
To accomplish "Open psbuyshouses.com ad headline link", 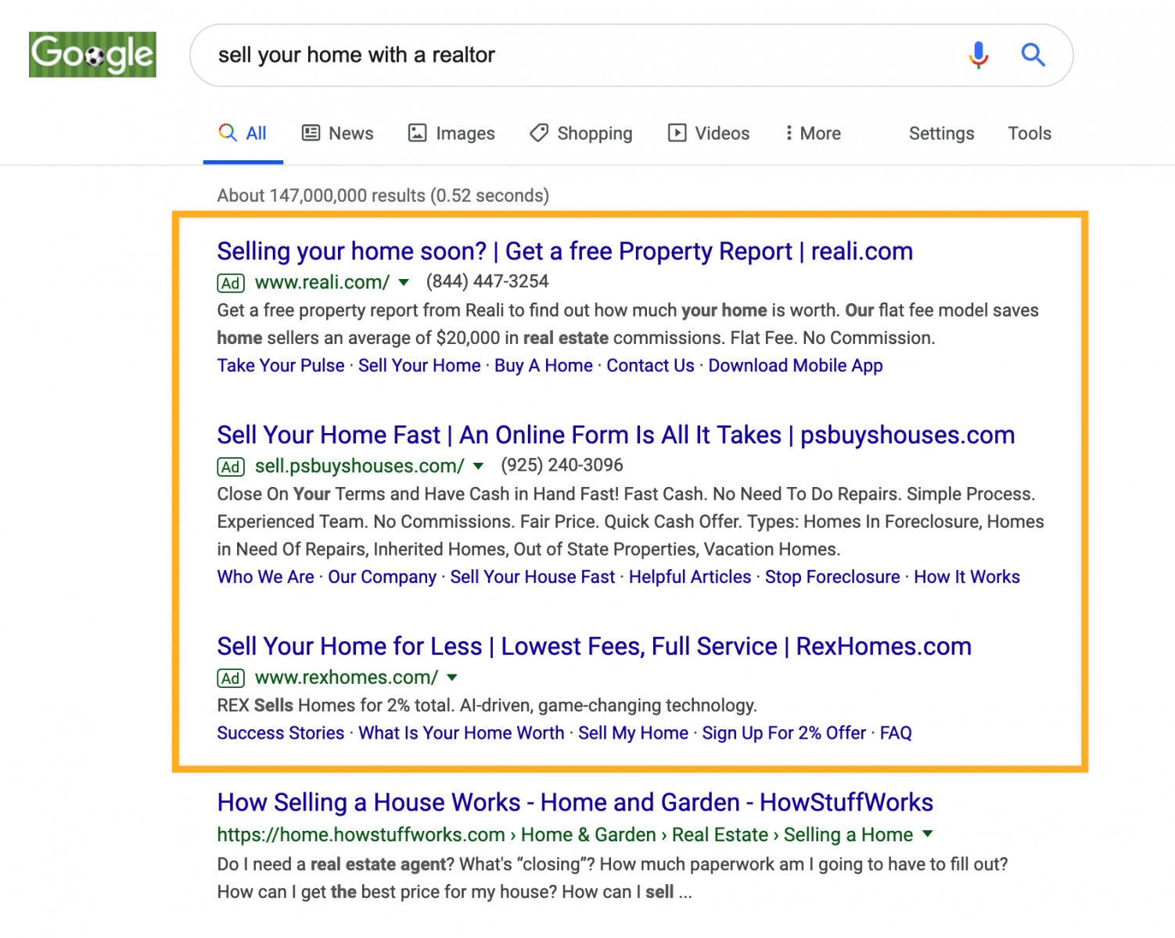I will tap(616, 435).
